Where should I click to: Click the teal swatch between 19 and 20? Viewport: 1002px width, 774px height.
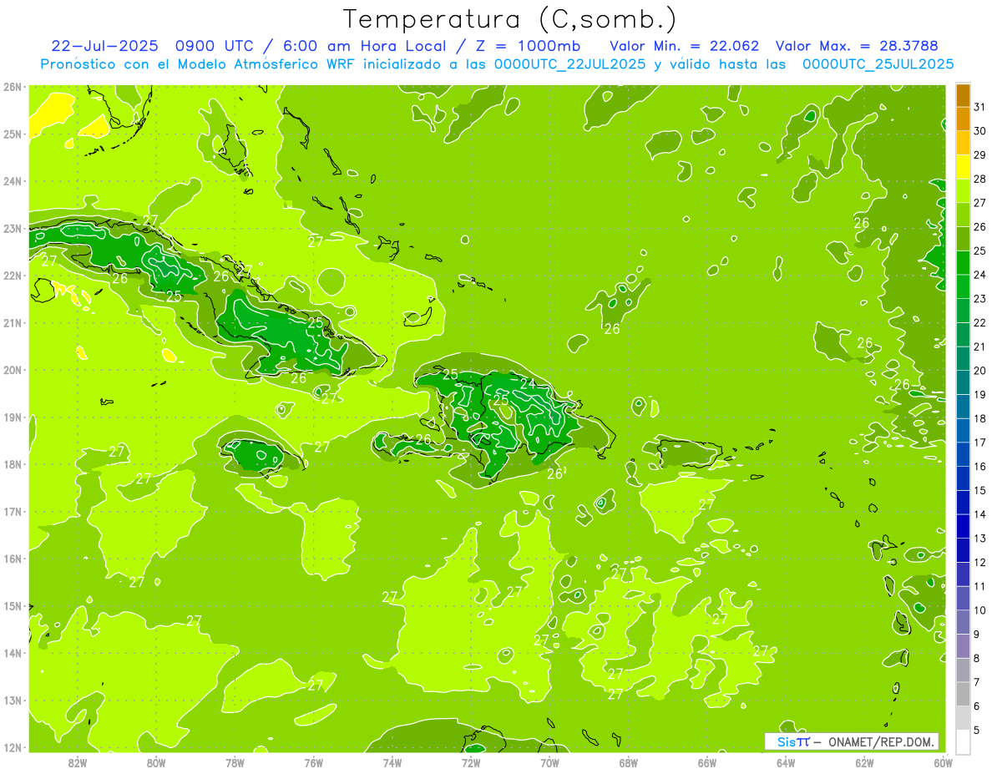coord(963,382)
